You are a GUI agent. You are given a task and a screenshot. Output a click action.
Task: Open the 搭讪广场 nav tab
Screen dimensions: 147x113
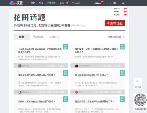64,3
